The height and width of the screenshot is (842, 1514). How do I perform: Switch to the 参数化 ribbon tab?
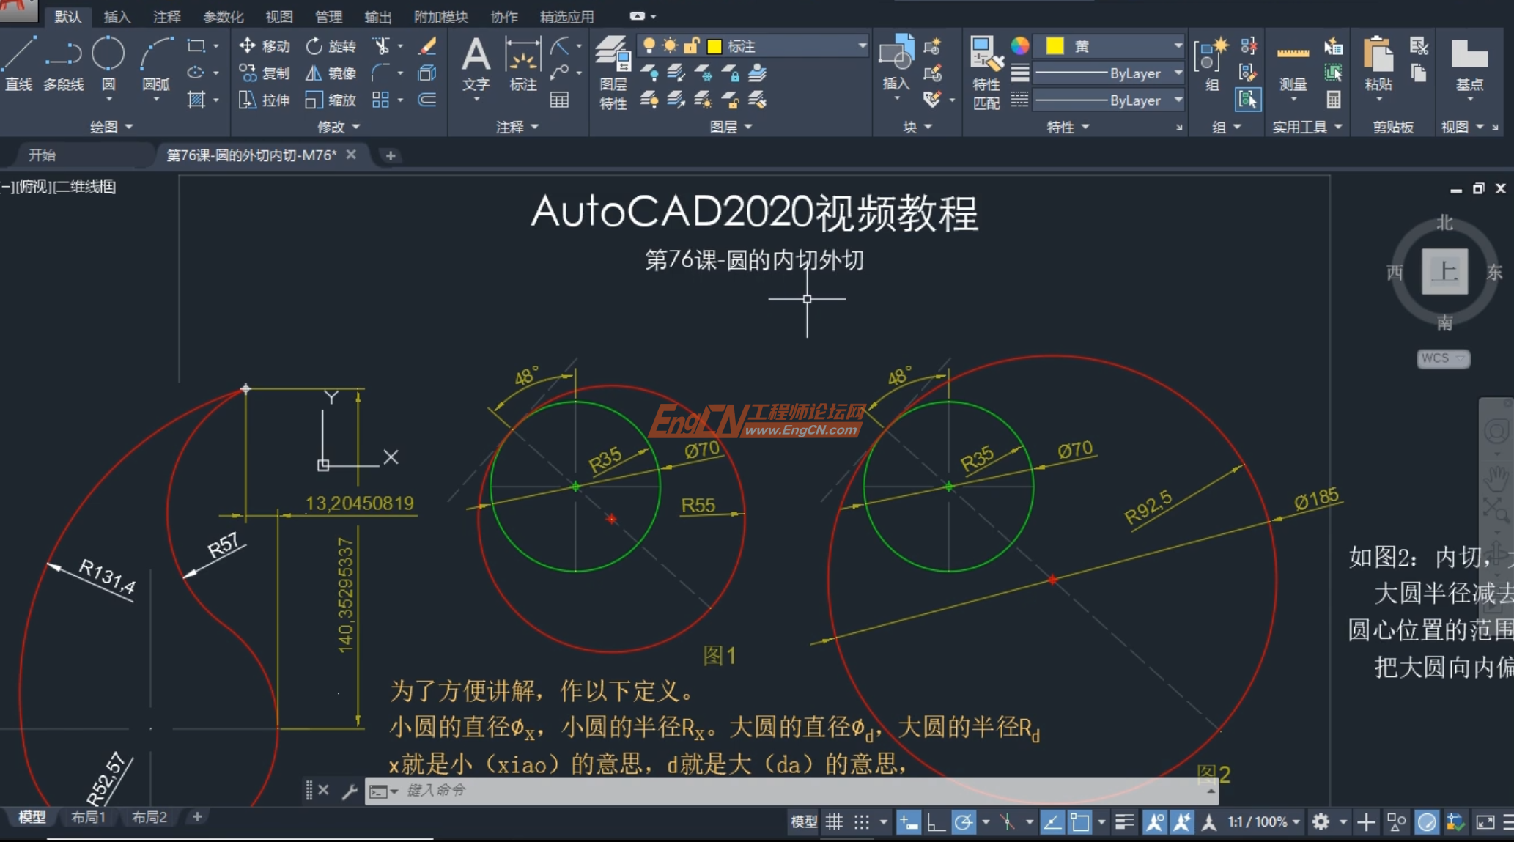[x=223, y=16]
